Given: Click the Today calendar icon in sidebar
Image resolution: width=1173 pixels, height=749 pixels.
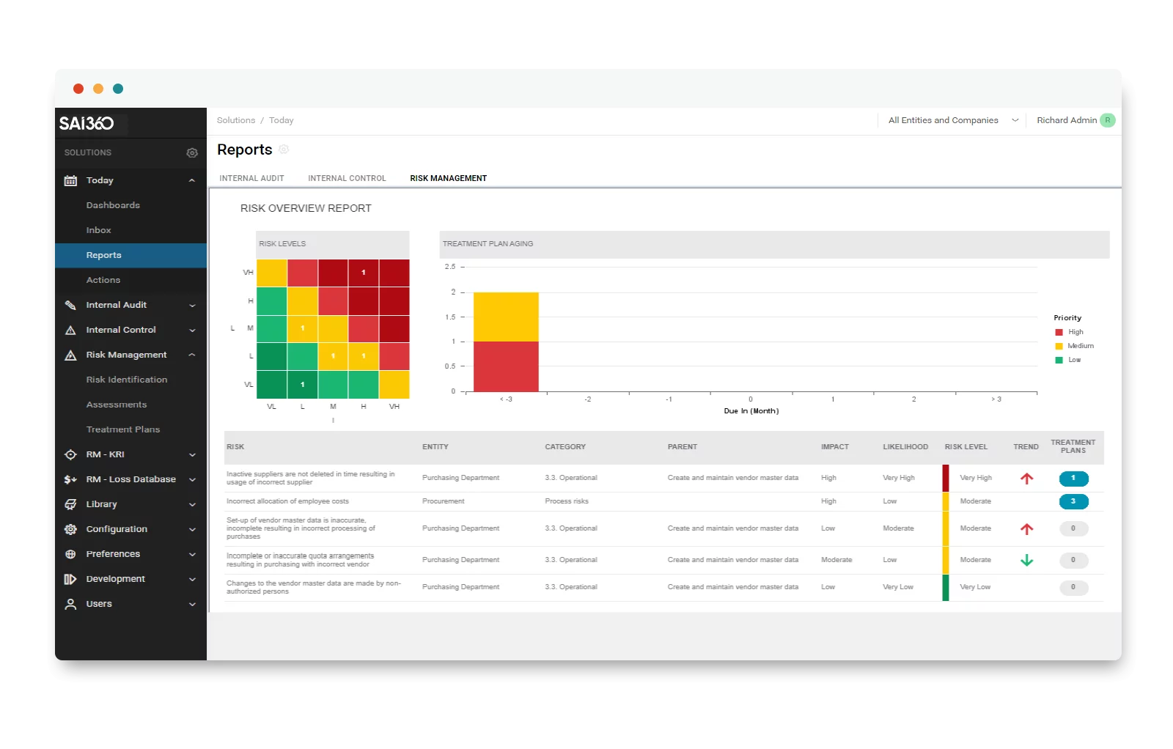Looking at the screenshot, I should coord(70,180).
